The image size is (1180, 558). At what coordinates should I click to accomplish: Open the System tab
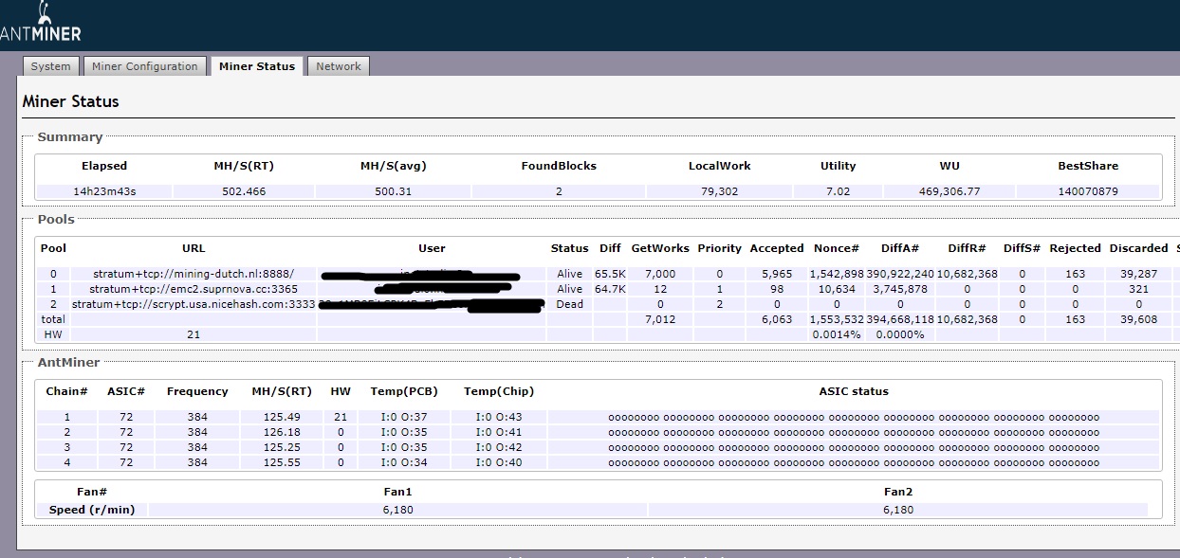(50, 66)
